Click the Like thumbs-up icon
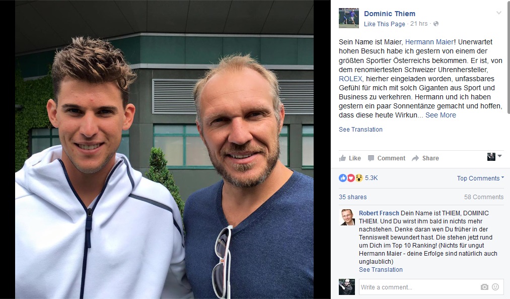The width and height of the screenshot is (510, 299). 342,158
